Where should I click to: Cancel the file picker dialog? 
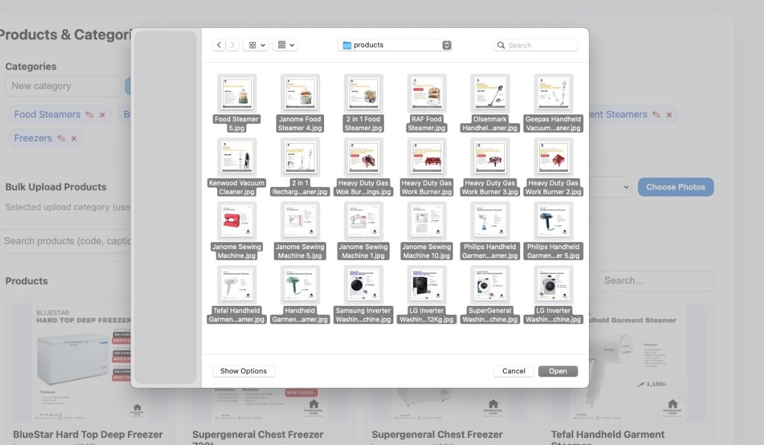tap(513, 371)
